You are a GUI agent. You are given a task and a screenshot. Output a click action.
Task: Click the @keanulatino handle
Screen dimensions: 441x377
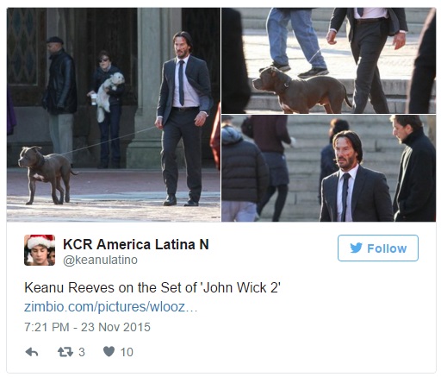pos(100,260)
